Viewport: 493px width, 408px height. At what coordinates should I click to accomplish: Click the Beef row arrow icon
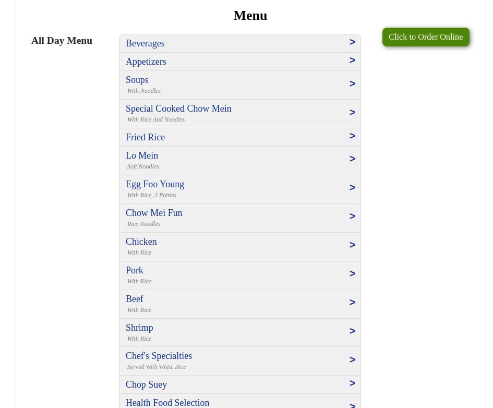coord(352,303)
